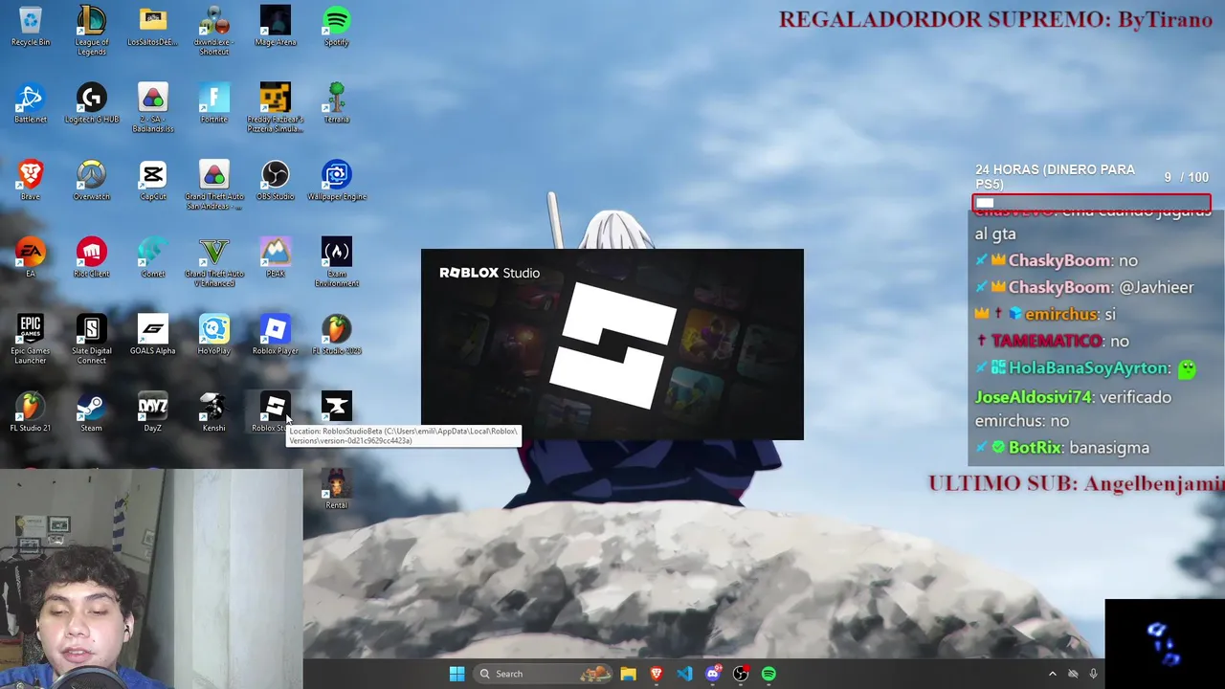Select the OBS Studio desktop shortcut

tap(276, 182)
